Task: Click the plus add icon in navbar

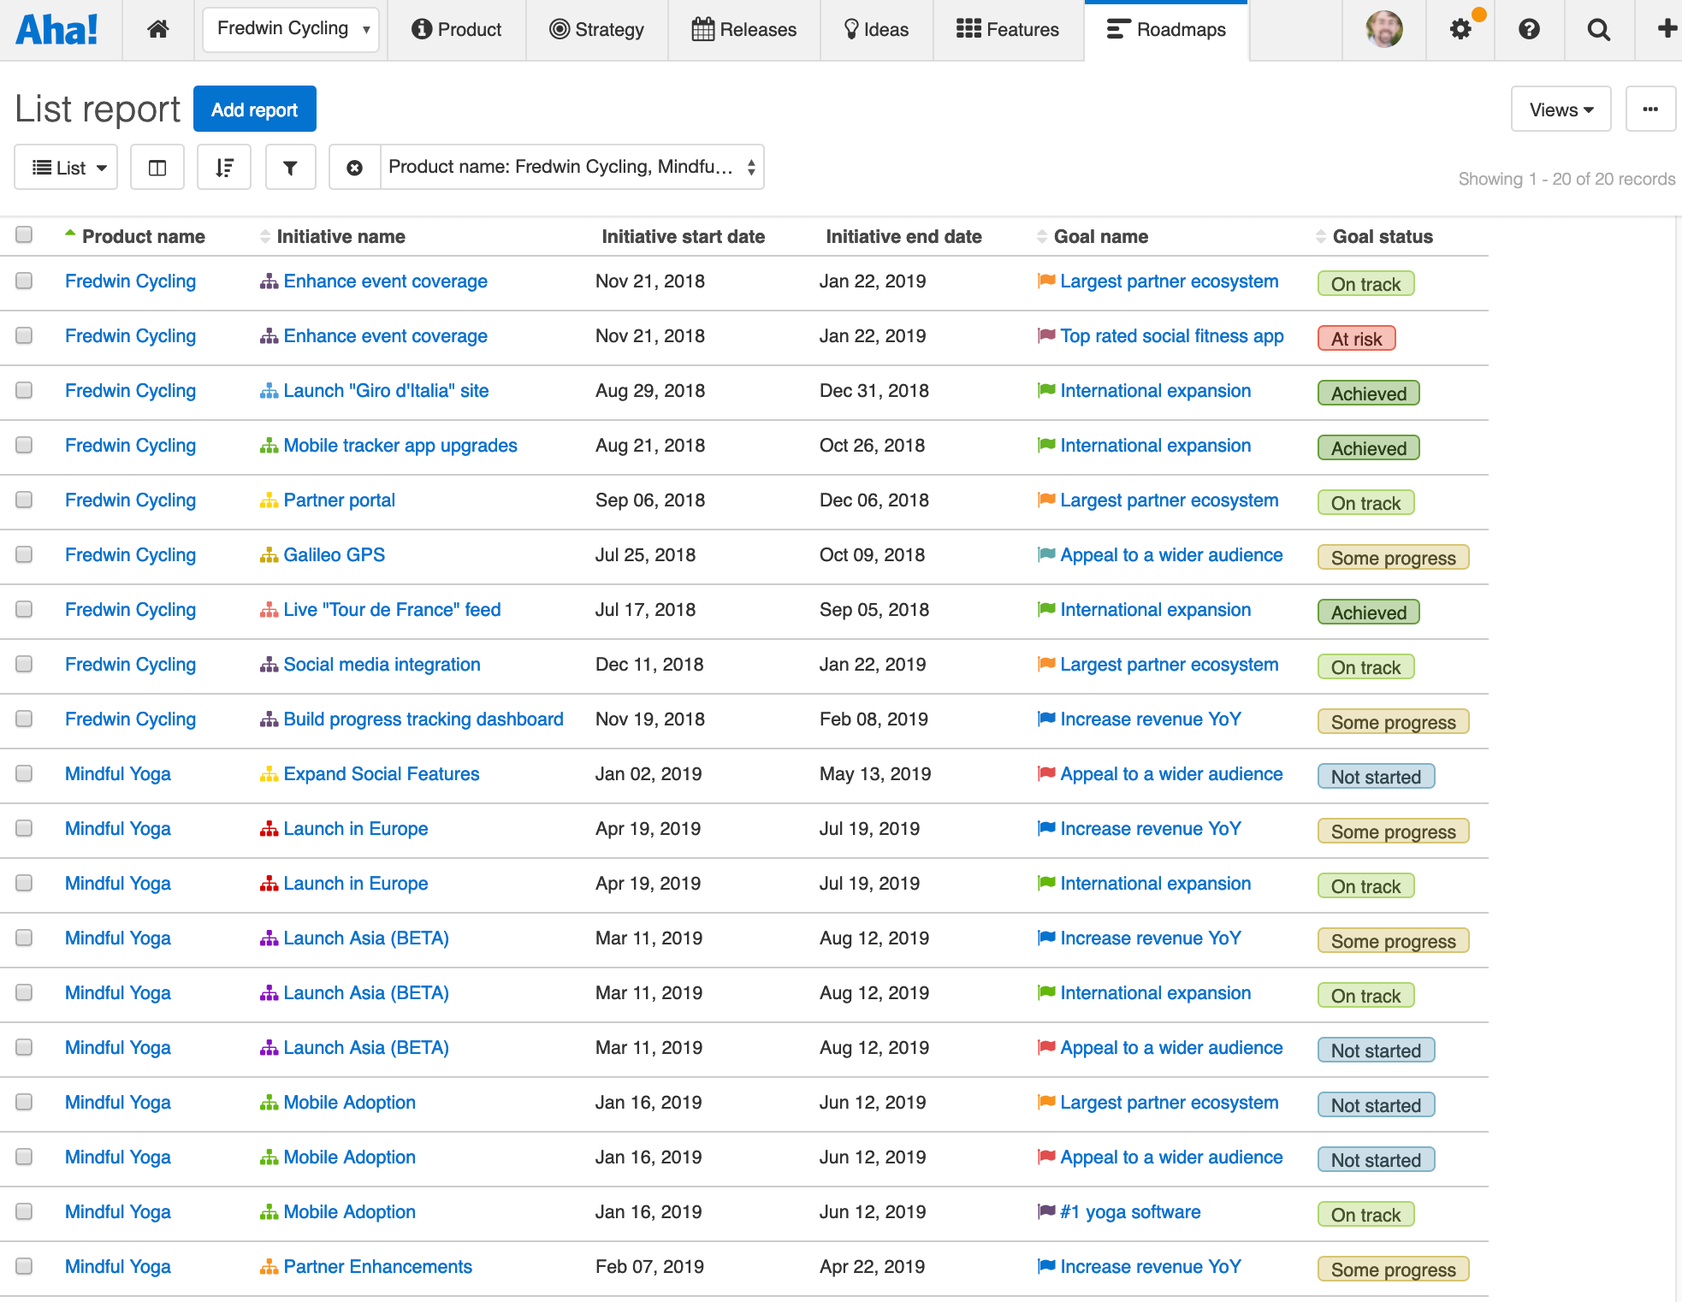Action: (x=1666, y=29)
